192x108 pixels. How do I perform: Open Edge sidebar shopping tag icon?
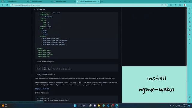[190, 18]
